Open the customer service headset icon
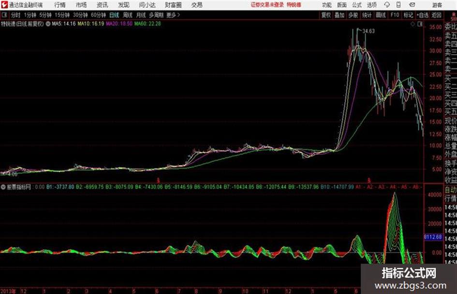Image resolution: width=457 pixels, height=294 pixels. (387, 5)
